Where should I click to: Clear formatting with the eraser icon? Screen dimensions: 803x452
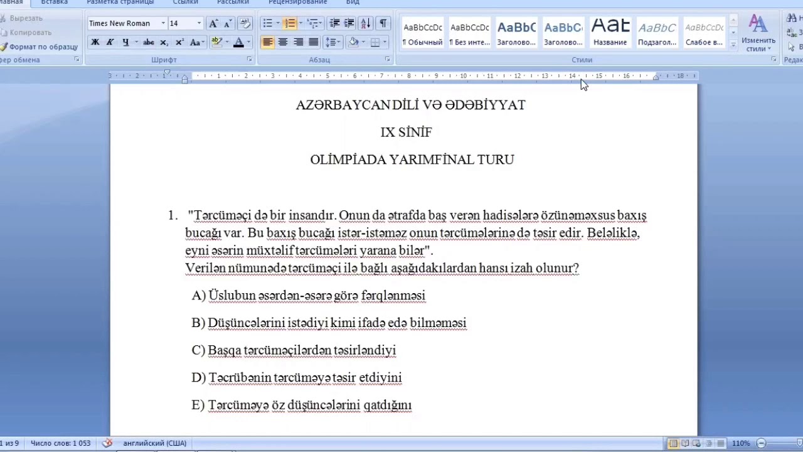[x=245, y=23]
